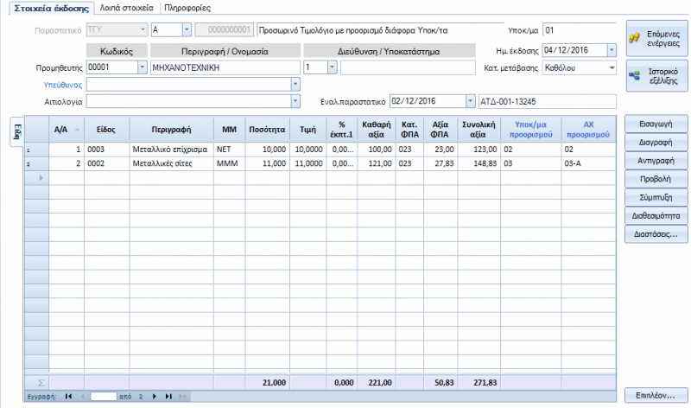Click unit cell MMM
The width and height of the screenshot is (691, 408).
229,163
